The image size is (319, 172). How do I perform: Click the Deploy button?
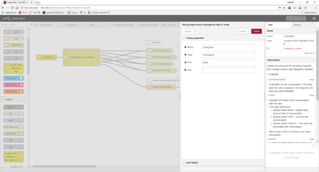tap(294, 18)
